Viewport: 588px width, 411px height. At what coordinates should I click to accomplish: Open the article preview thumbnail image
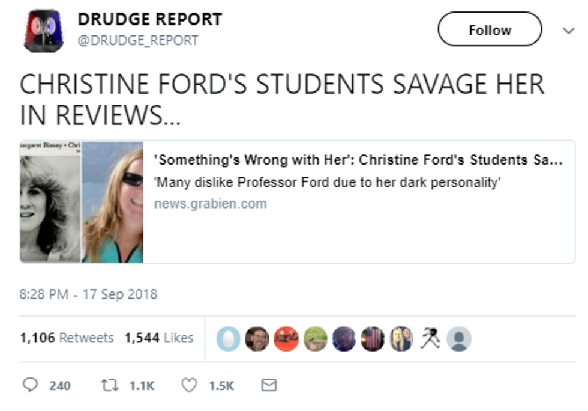(x=82, y=202)
